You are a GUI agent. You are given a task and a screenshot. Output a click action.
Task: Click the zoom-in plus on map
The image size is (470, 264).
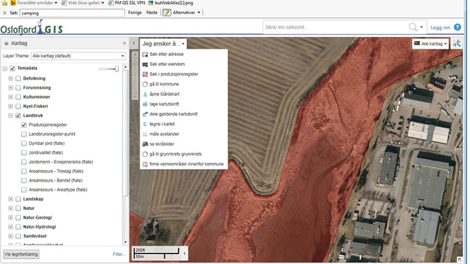click(135, 55)
